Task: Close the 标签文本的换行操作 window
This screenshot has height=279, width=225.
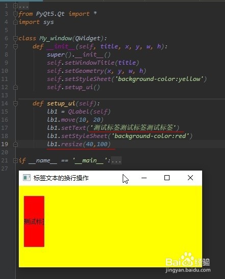Action: point(190,178)
